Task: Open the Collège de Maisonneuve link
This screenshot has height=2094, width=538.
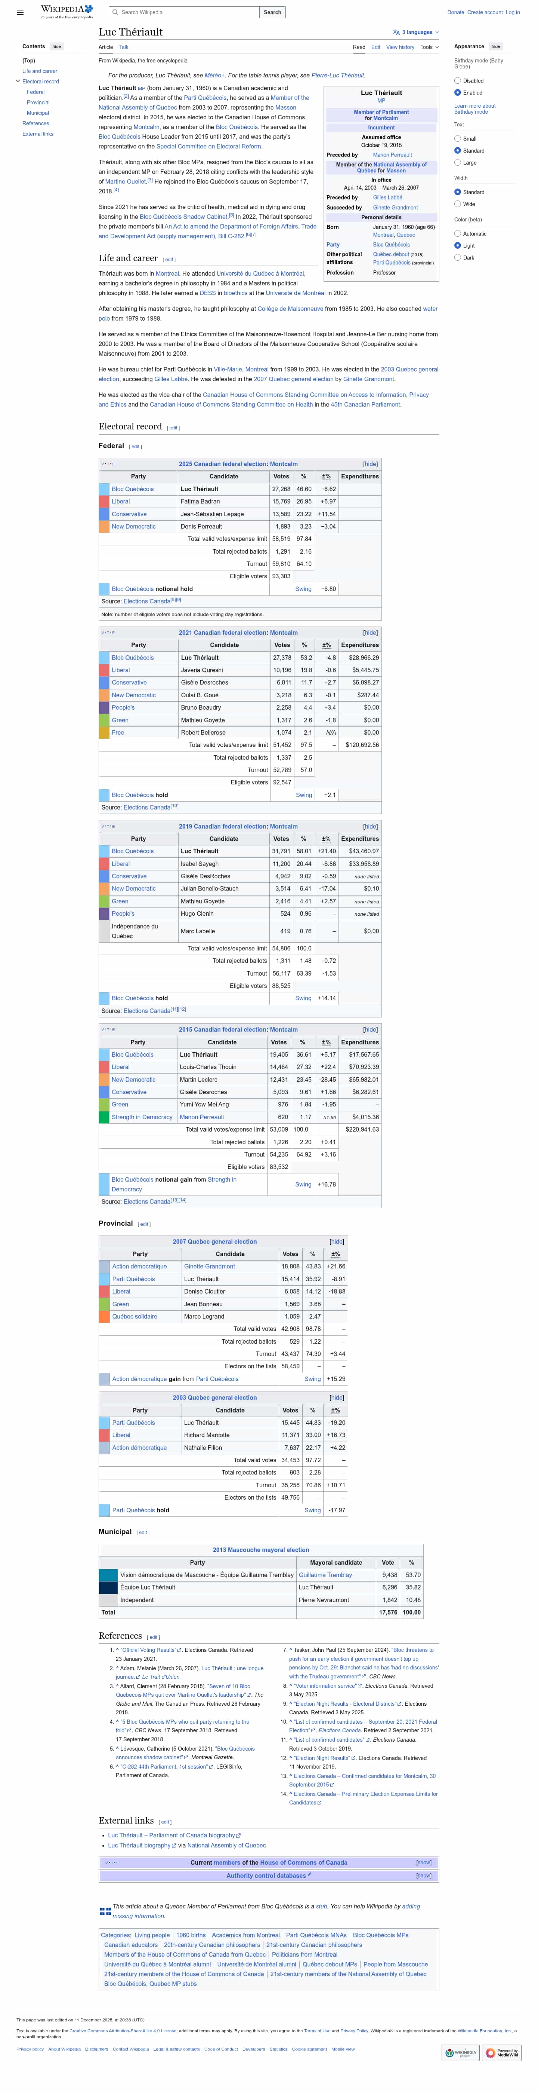Action: pyautogui.click(x=291, y=309)
